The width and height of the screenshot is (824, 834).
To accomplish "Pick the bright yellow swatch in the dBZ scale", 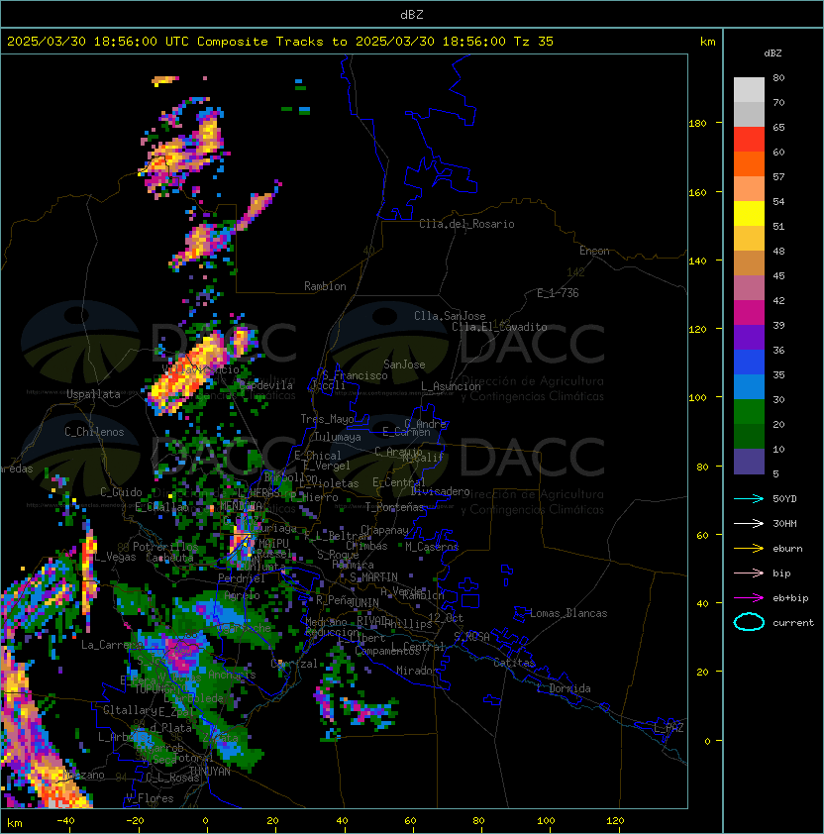I will point(749,213).
